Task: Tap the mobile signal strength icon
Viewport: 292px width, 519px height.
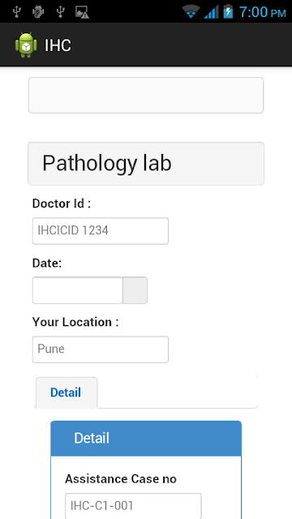Action: (211, 12)
